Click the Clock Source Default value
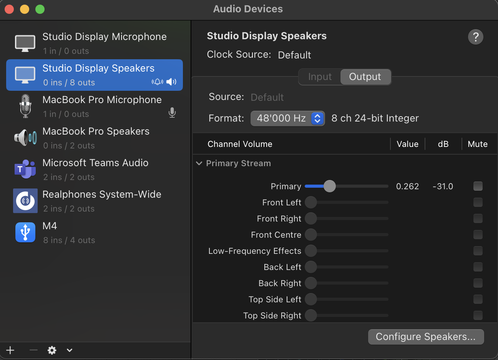 pyautogui.click(x=294, y=55)
